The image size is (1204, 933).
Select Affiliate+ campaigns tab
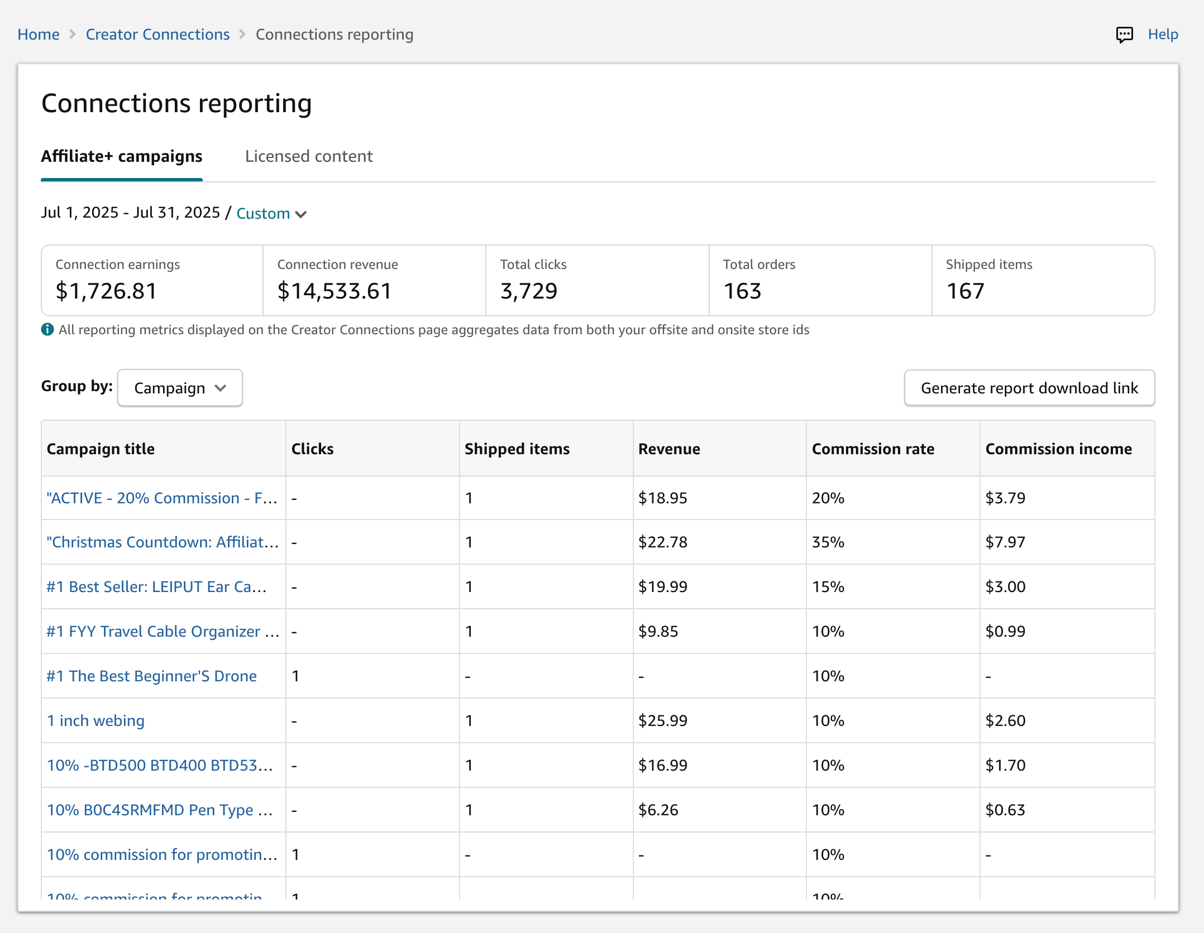coord(122,156)
